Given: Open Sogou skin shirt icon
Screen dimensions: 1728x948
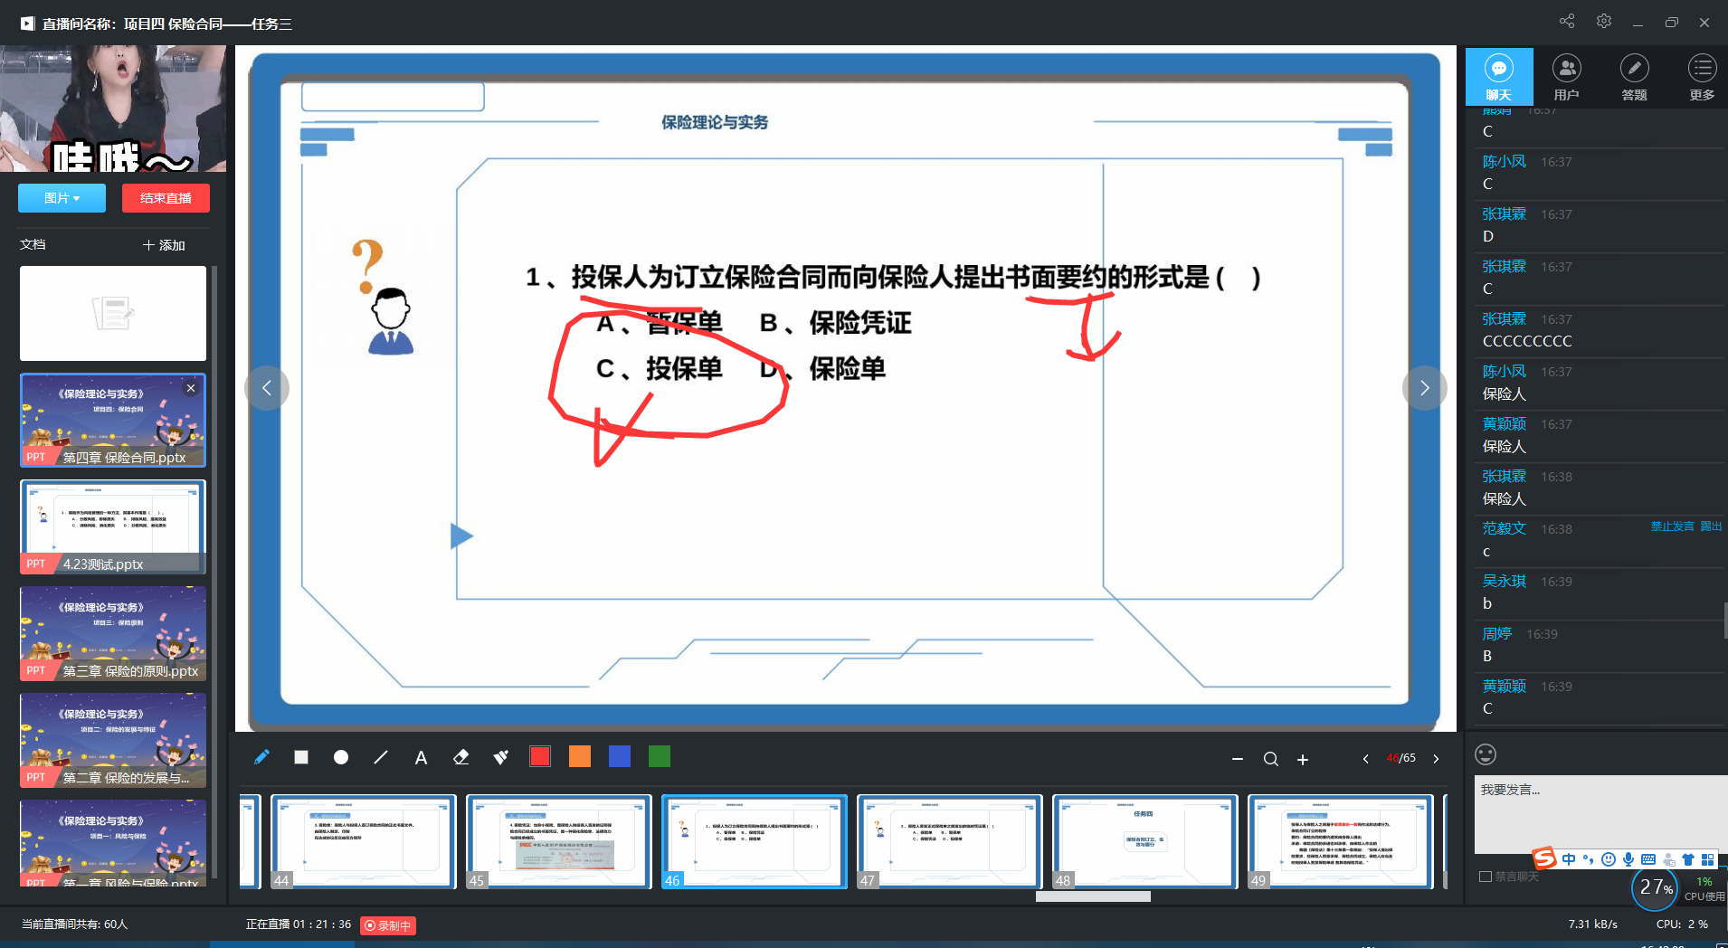Looking at the screenshot, I should point(1688,859).
